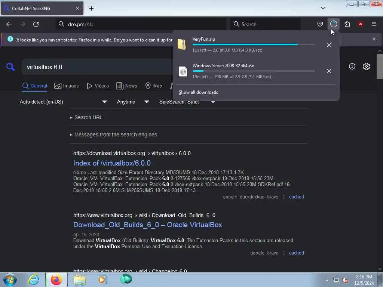The width and height of the screenshot is (383, 287).
Task: Cancel the VeryFun.zip download
Action: pyautogui.click(x=329, y=45)
